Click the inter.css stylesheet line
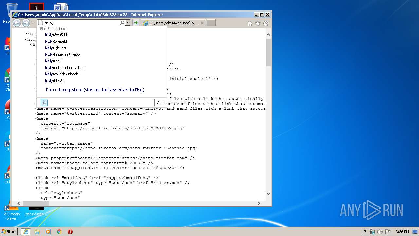The height and width of the screenshot is (236, 419). 113,183
